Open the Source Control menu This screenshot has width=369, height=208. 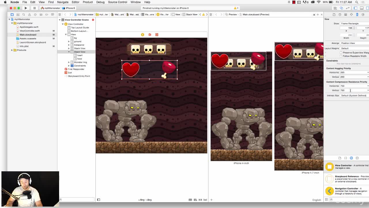118,2
